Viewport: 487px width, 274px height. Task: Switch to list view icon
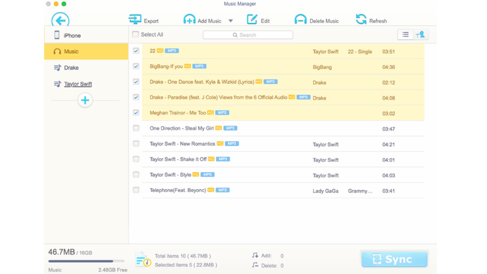click(x=405, y=34)
